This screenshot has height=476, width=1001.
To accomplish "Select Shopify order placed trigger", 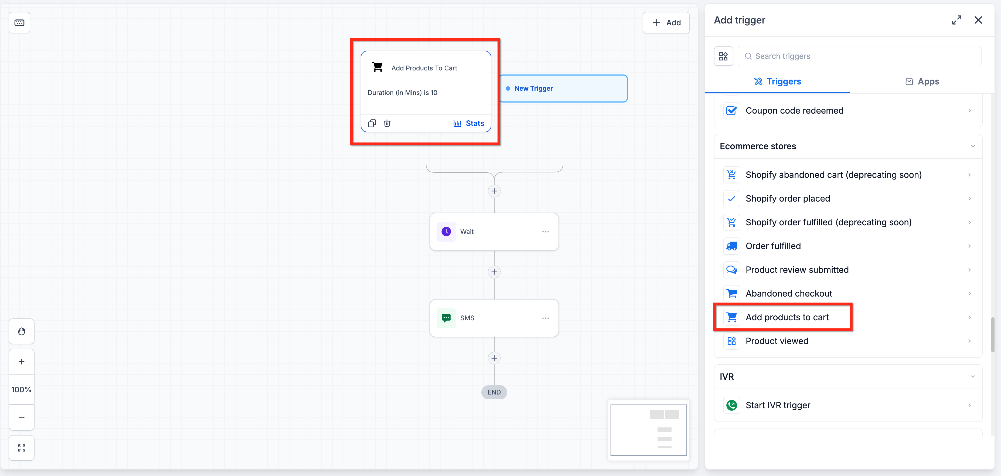I will [x=848, y=199].
